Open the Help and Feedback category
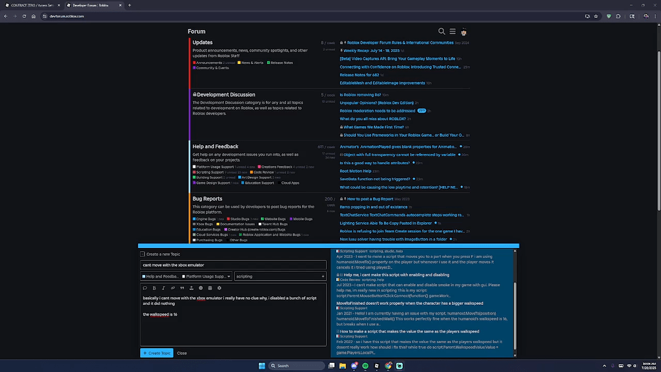 (216, 147)
